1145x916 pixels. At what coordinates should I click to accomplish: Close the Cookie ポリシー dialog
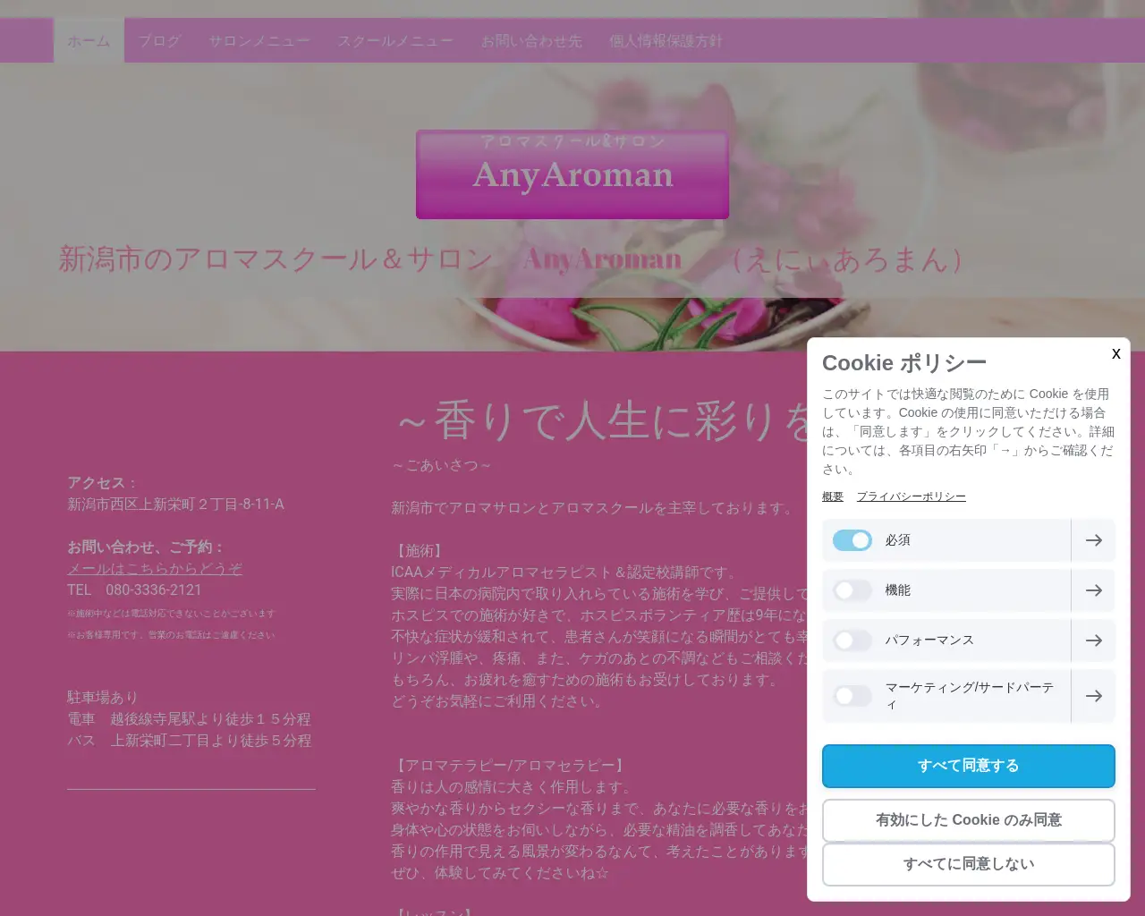[x=1115, y=354]
